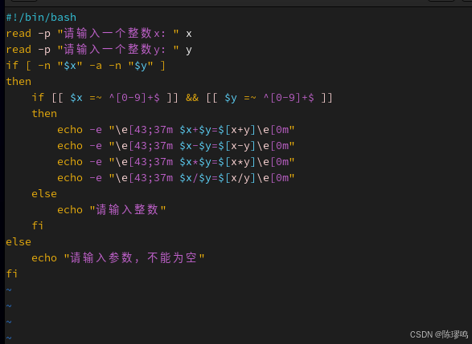This screenshot has width=472, height=344.
Task: Click the regex test [[ $y =~ ^[0-9]+$ ]]
Action: pyautogui.click(x=269, y=98)
